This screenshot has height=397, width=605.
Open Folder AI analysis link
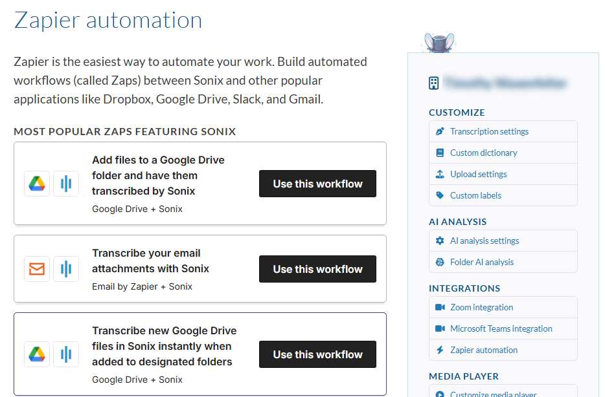pos(482,263)
